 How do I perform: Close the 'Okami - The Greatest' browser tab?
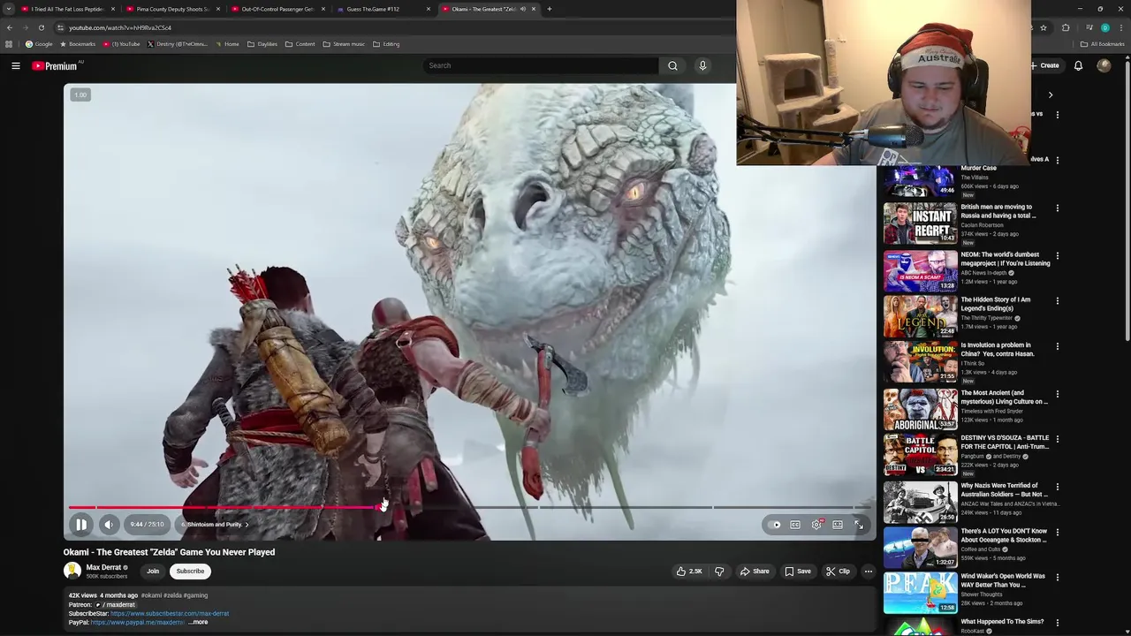(x=534, y=9)
